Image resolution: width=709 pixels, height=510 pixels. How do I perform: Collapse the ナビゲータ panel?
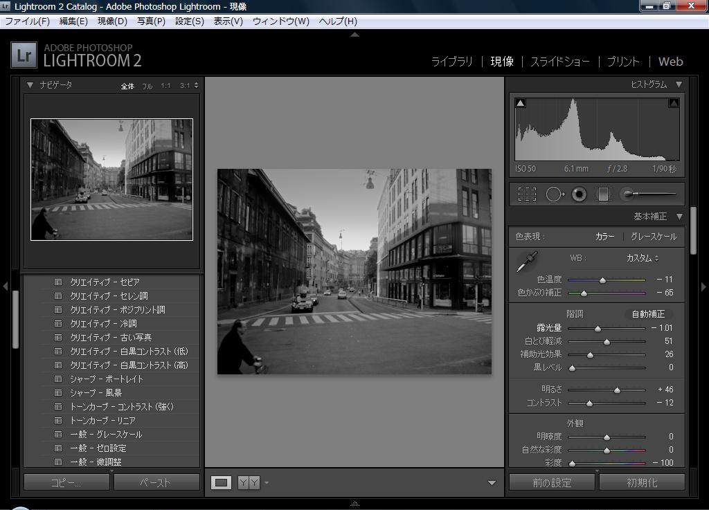click(30, 85)
